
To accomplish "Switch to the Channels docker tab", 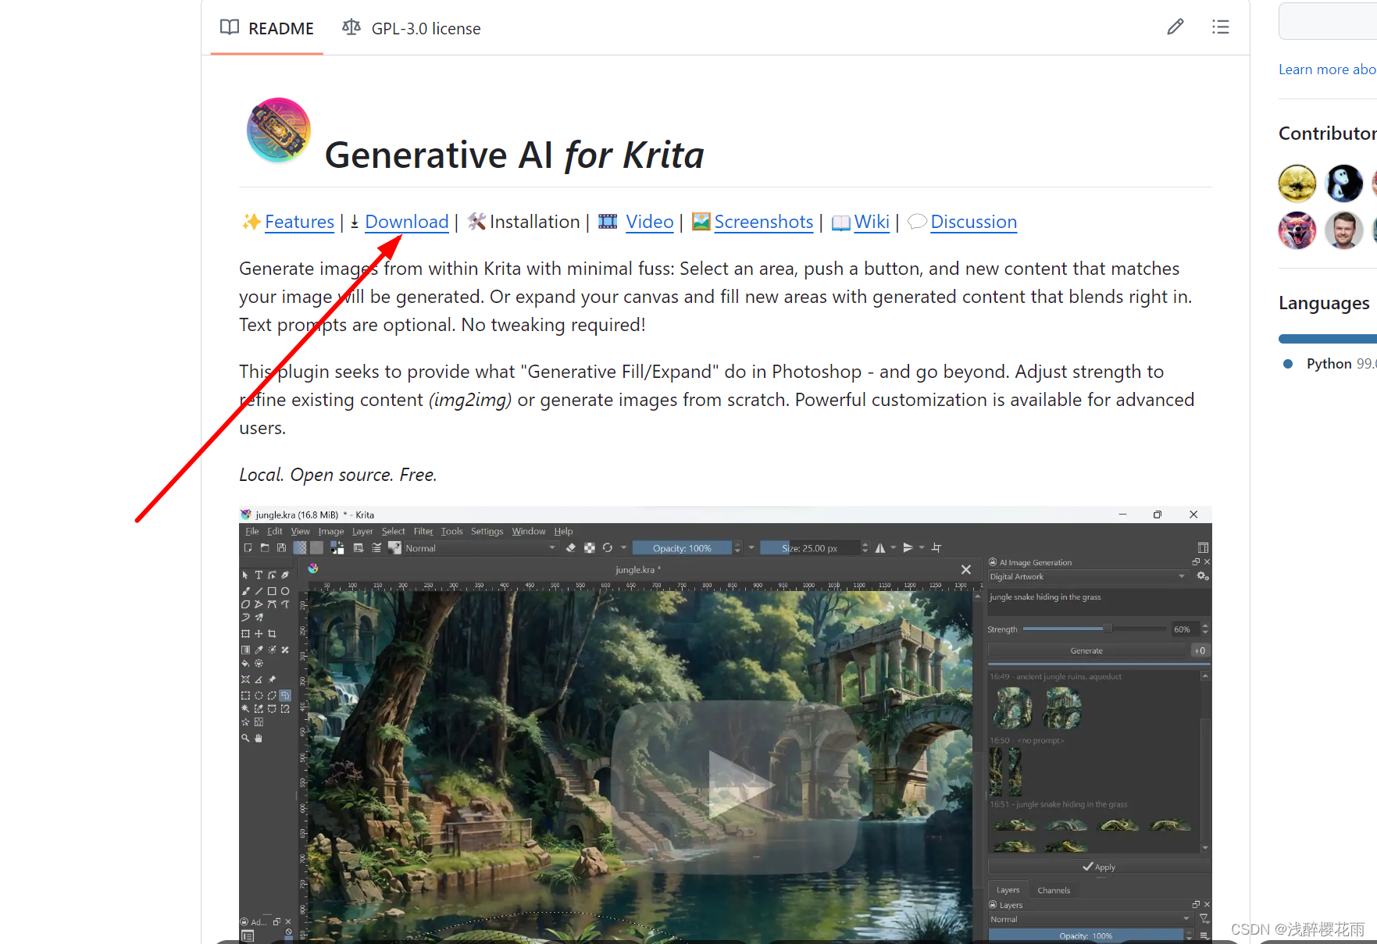I will coord(1054,890).
